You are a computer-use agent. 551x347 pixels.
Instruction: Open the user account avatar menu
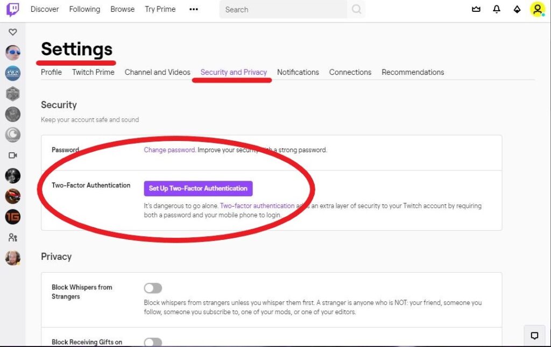(x=537, y=9)
